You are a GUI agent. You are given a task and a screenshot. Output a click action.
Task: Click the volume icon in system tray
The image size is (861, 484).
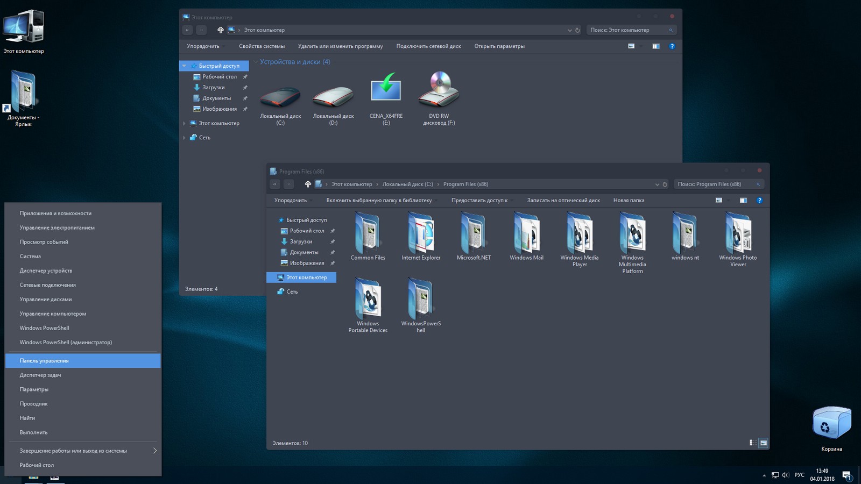[785, 475]
